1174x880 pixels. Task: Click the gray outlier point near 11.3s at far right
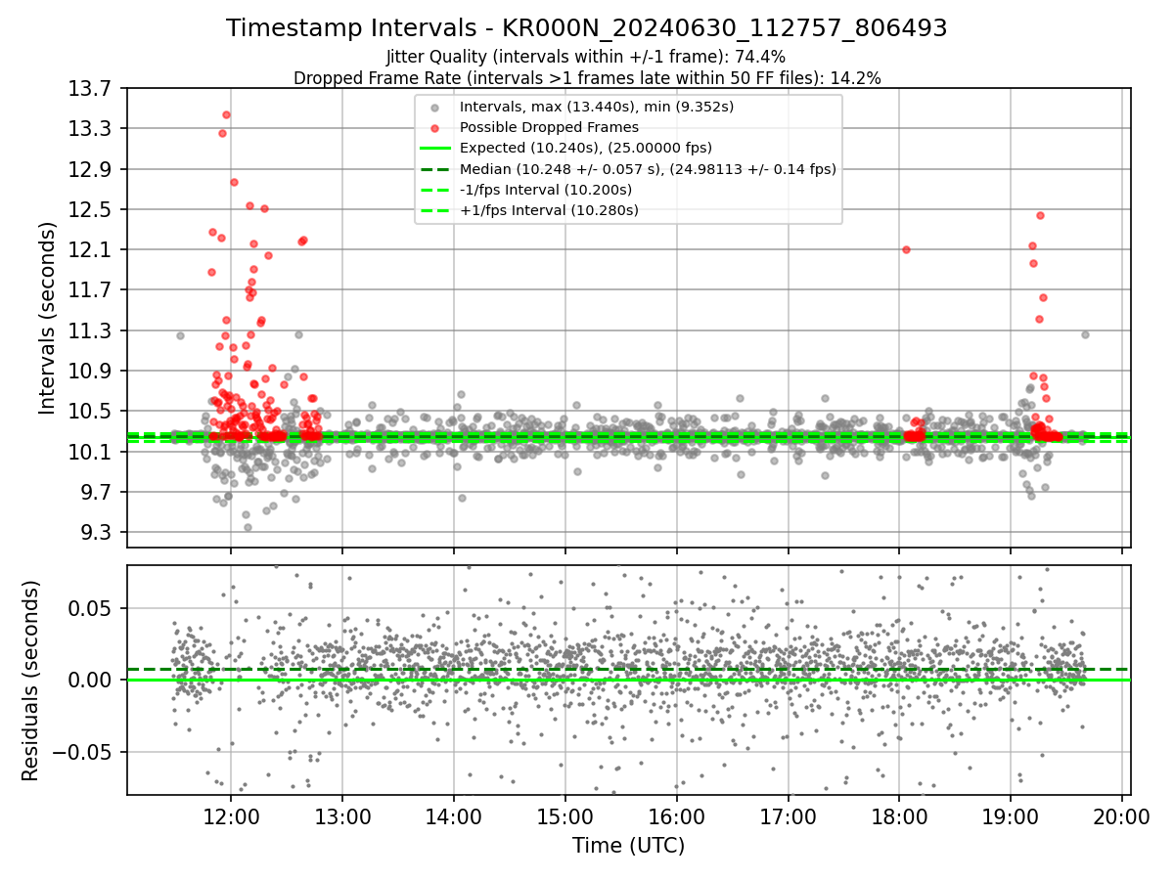(x=1085, y=334)
